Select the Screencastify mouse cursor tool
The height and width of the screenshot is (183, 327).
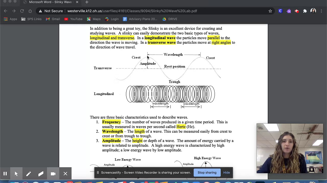[16, 174]
